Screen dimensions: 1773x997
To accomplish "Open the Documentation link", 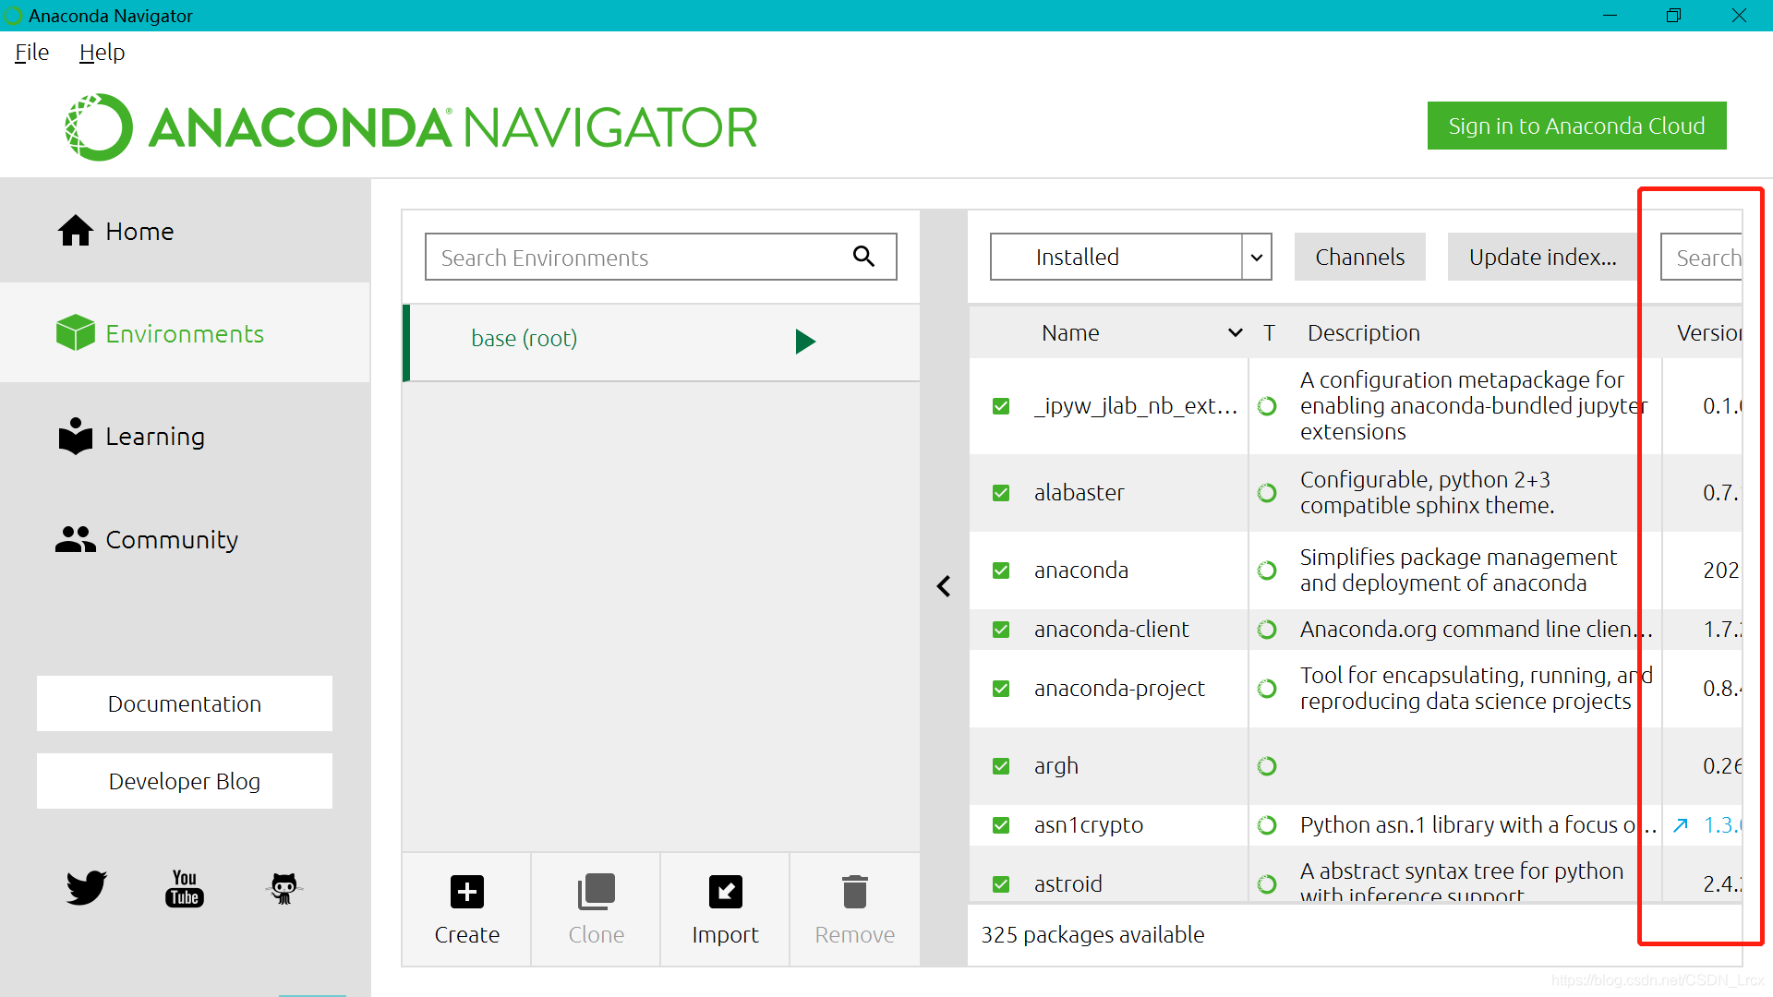I will [x=185, y=703].
